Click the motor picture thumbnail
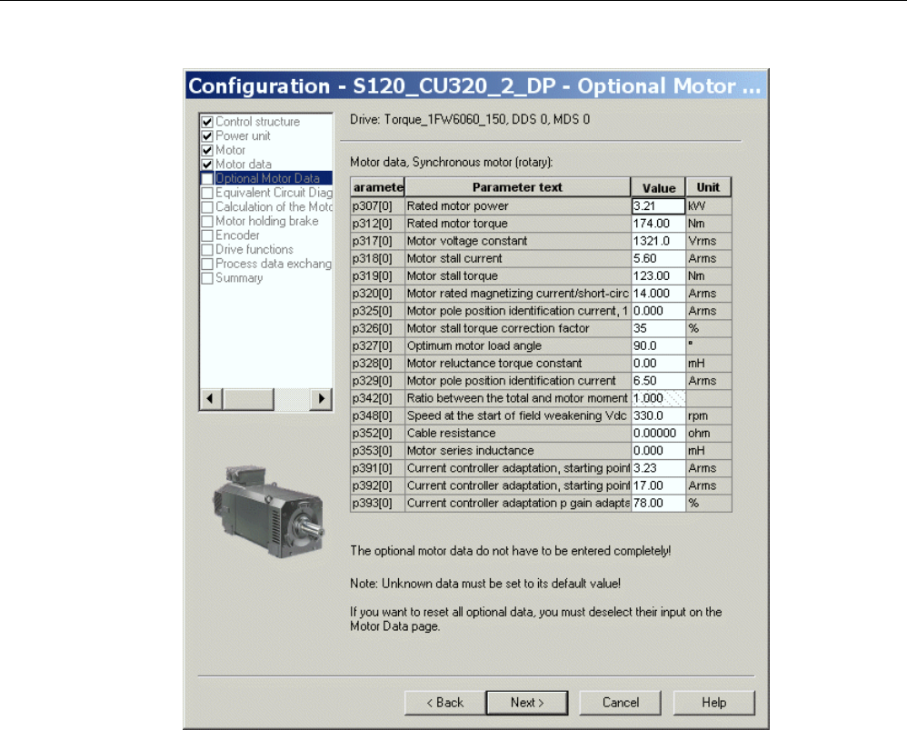 point(268,512)
